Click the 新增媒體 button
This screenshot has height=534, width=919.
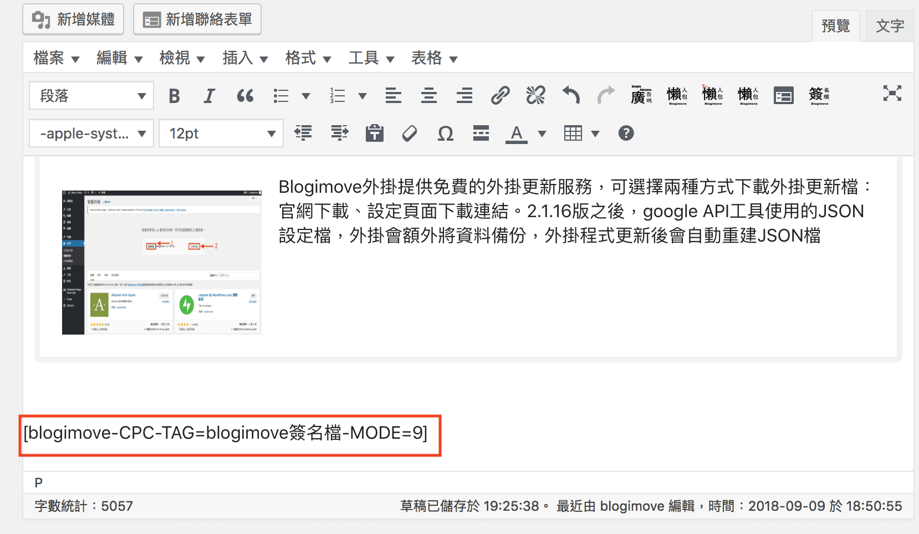tap(73, 19)
